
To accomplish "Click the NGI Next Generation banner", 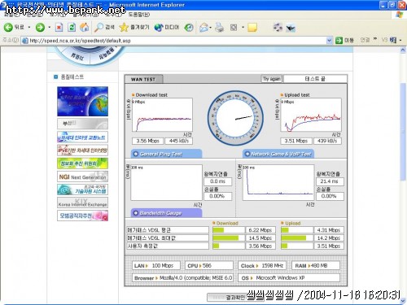I will (x=82, y=176).
